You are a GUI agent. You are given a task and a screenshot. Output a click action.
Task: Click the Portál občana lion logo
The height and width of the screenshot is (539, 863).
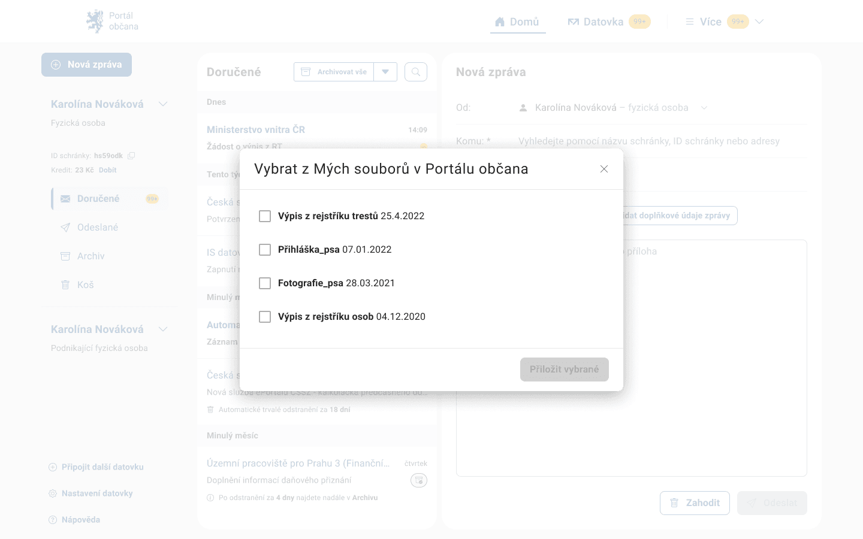(95, 22)
